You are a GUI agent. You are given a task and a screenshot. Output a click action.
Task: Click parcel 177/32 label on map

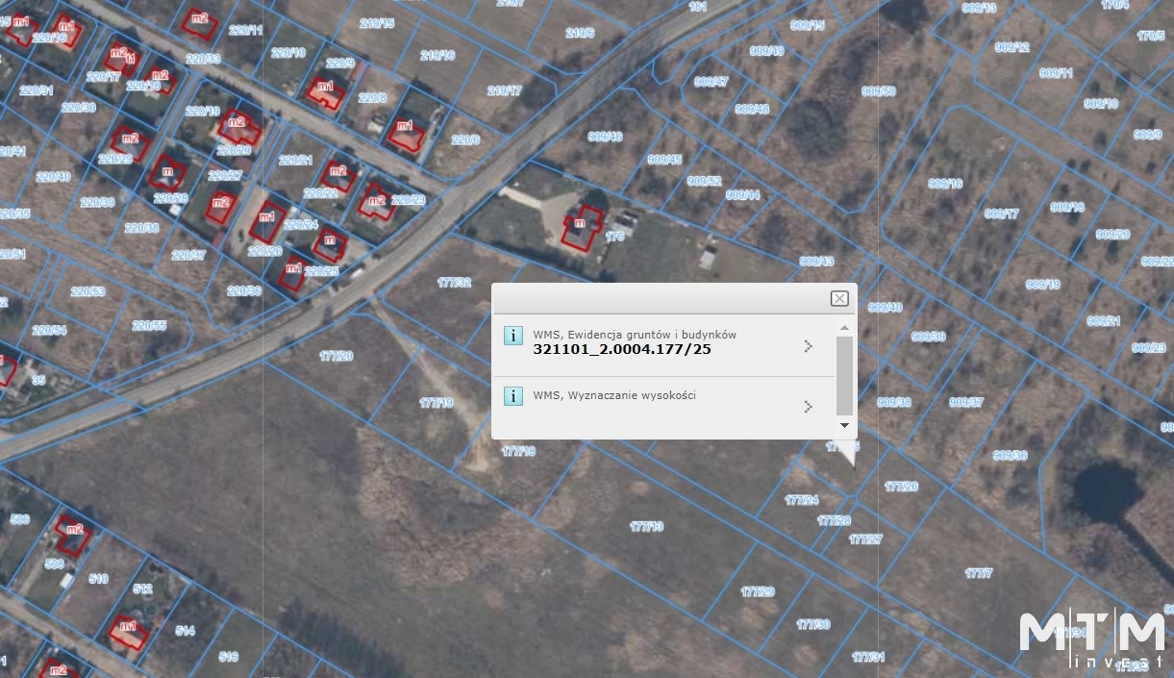coord(454,283)
